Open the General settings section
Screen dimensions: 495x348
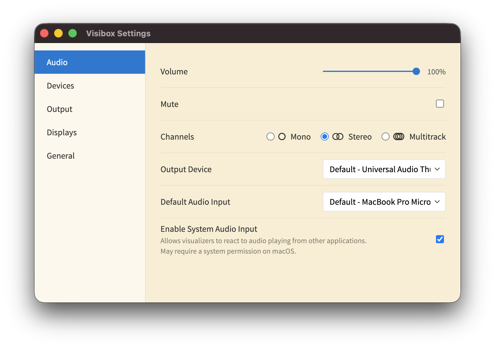(x=61, y=156)
